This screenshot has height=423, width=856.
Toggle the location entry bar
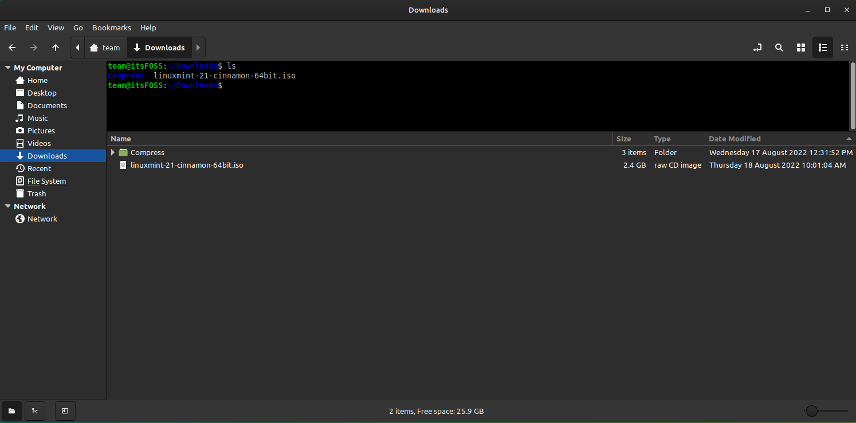pos(757,48)
